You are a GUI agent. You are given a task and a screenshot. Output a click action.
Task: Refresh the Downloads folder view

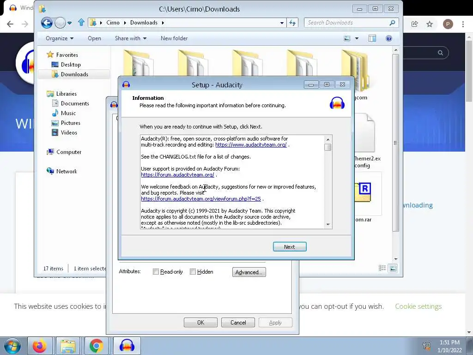292,23
